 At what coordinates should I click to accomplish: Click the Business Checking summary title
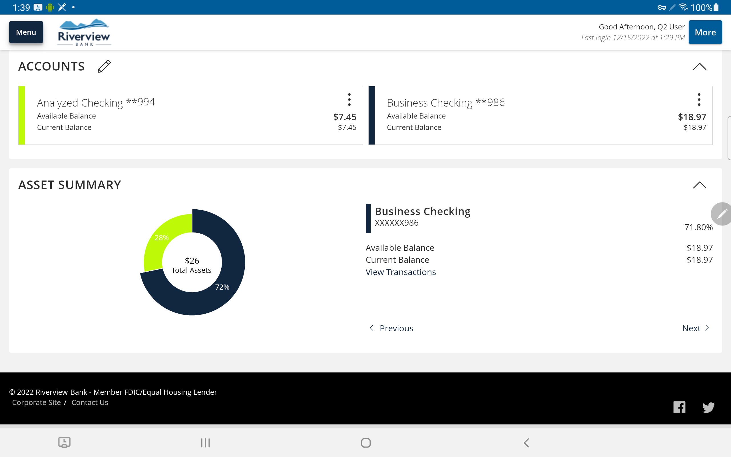click(x=423, y=211)
